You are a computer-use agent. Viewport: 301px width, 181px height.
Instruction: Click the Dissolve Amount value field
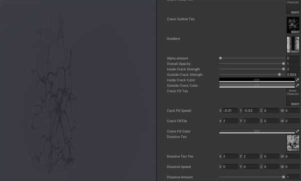coord(293,177)
